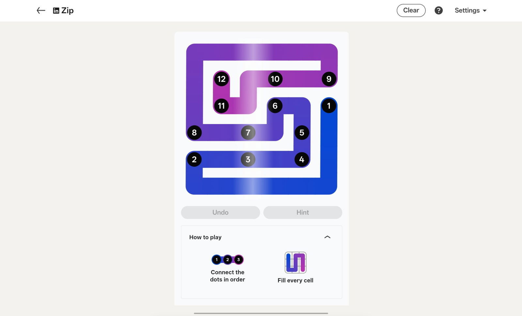This screenshot has height=316, width=522.
Task: Collapse the How to play section
Action: [327, 237]
